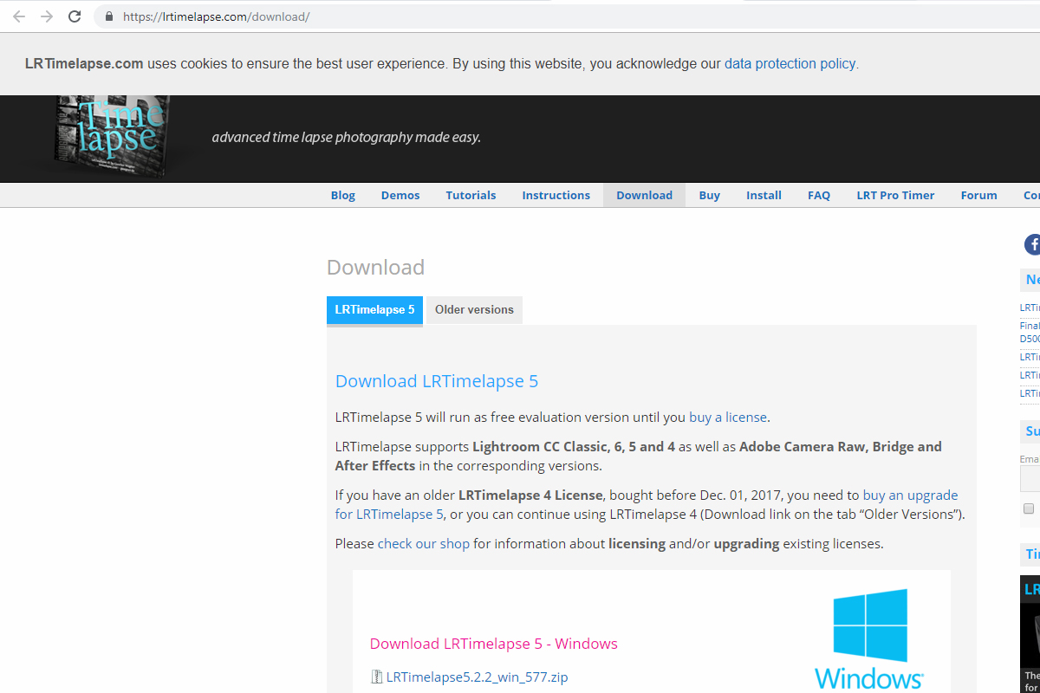This screenshot has height=693, width=1040.
Task: Click the 'Download' page title text
Action: click(x=375, y=267)
